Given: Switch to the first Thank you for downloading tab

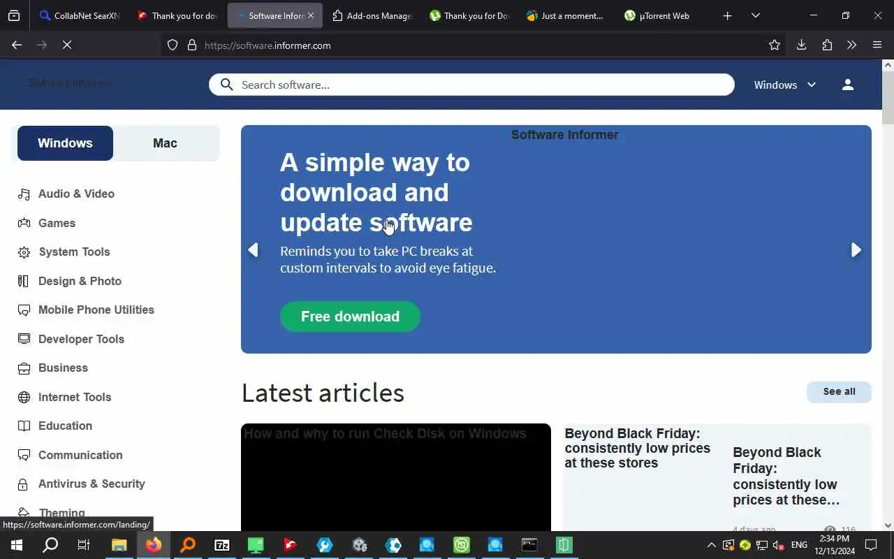Looking at the screenshot, I should pyautogui.click(x=177, y=15).
